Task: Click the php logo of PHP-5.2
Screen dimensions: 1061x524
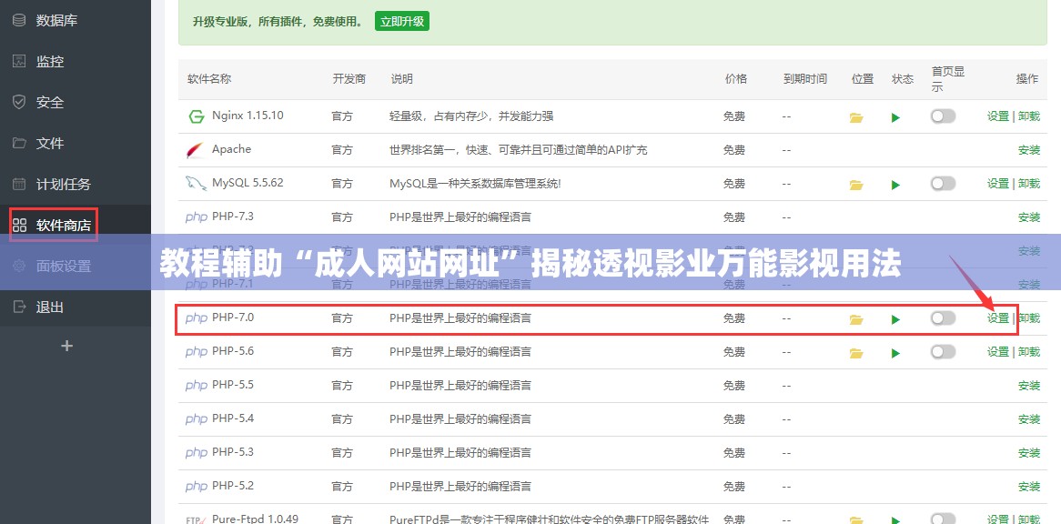Action: coord(197,486)
